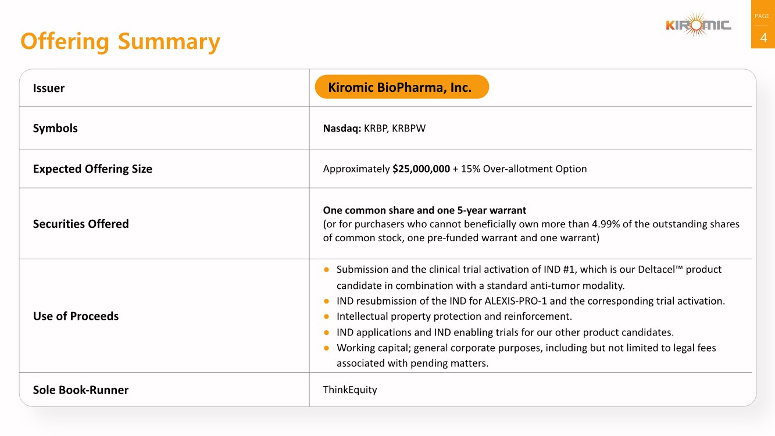The height and width of the screenshot is (436, 775).
Task: Select the 'Expected Offering Size' label
Action: coord(92,169)
